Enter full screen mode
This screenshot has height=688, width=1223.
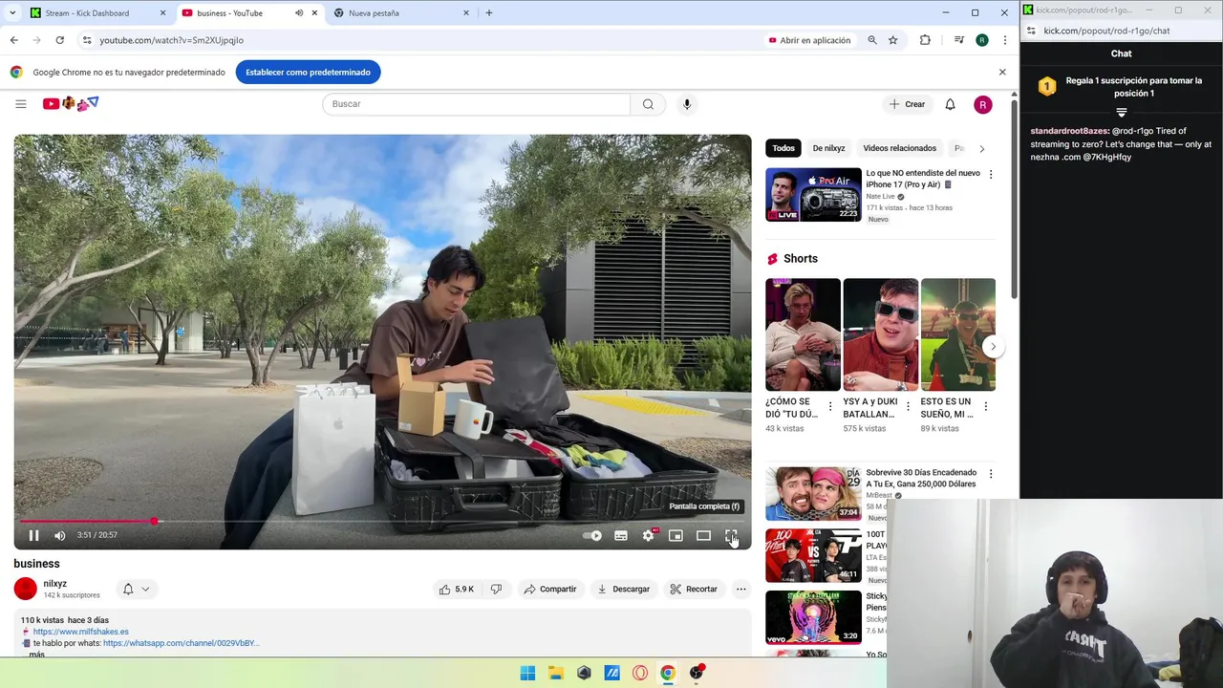(731, 535)
